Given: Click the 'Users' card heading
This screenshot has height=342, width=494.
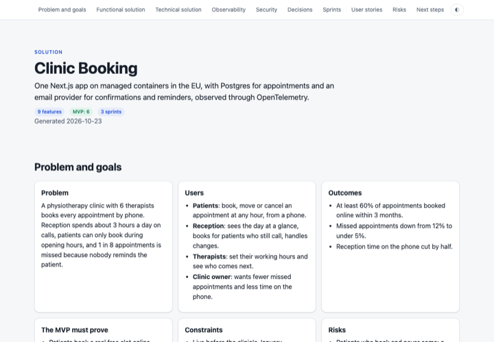Looking at the screenshot, I should (194, 193).
